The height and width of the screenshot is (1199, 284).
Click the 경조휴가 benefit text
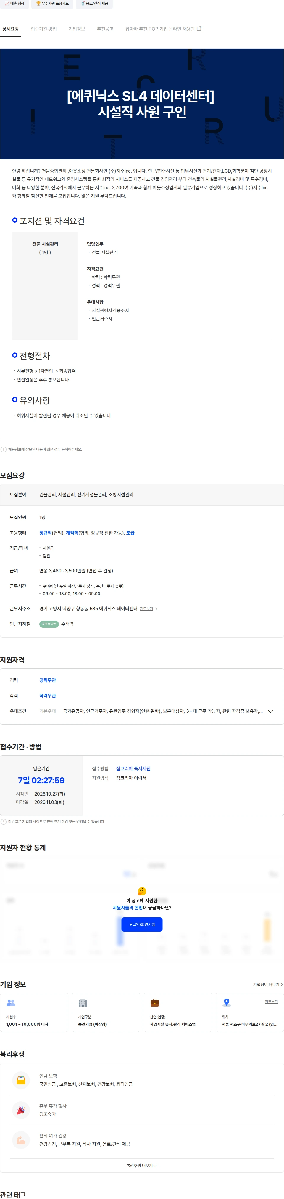coord(47,1114)
